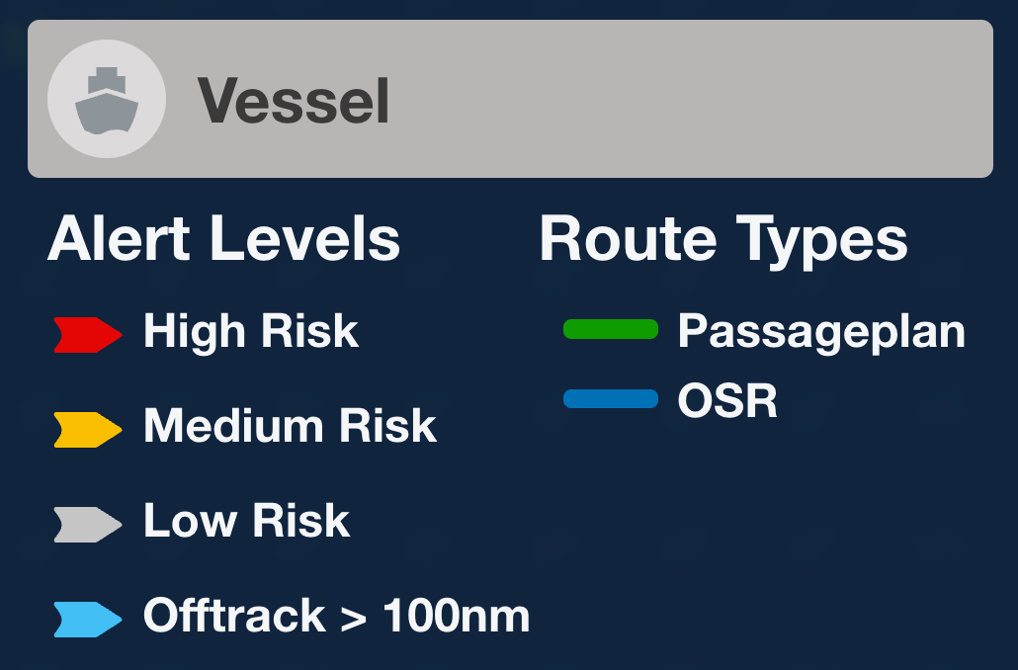Click the circular vessel avatar badge

pyautogui.click(x=107, y=98)
